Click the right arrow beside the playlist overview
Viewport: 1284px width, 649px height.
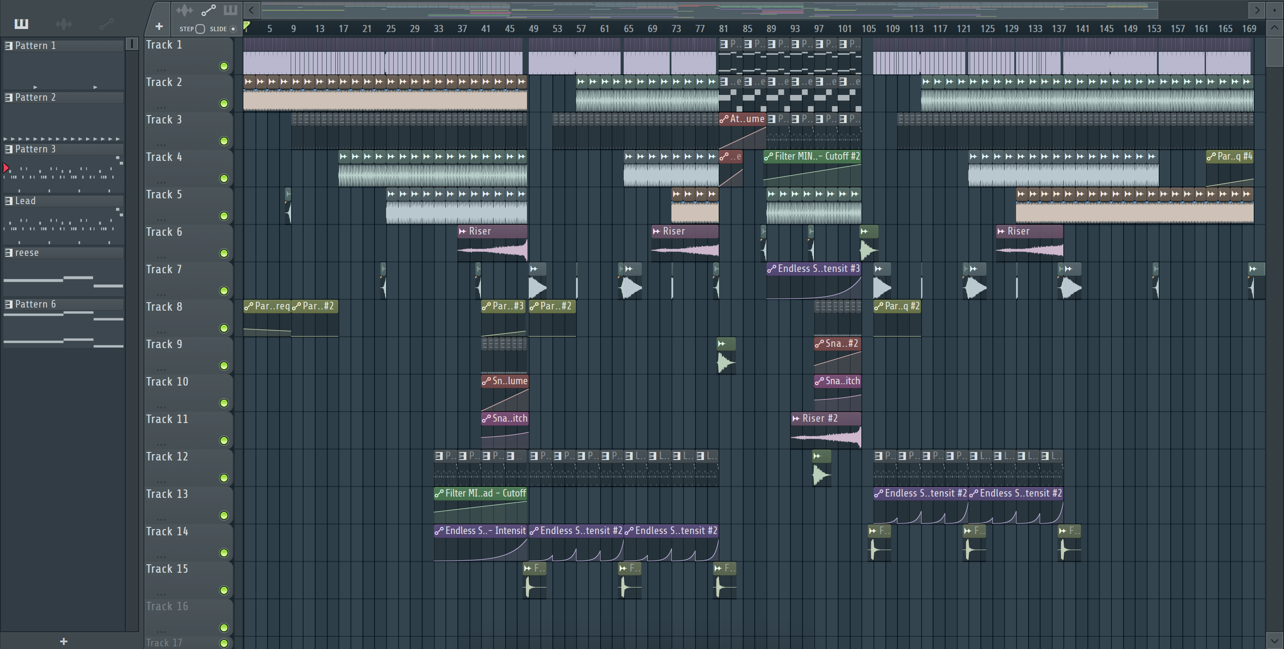[x=1257, y=9]
